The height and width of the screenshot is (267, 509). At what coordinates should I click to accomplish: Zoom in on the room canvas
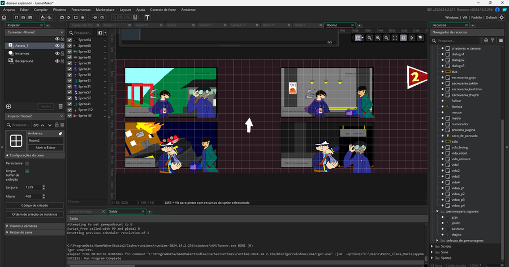[386, 38]
